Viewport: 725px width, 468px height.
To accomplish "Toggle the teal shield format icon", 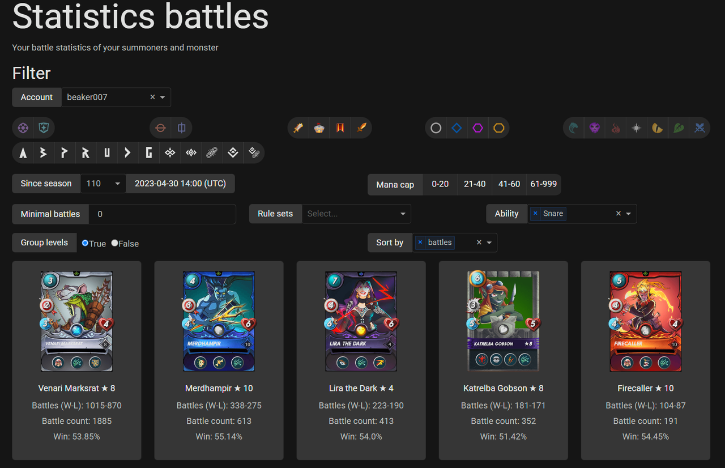I will click(44, 128).
